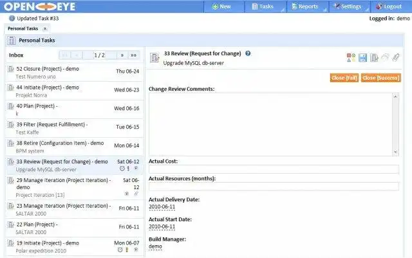Close the Personal Tasks tab
This screenshot has width=412, height=258.
click(45, 29)
